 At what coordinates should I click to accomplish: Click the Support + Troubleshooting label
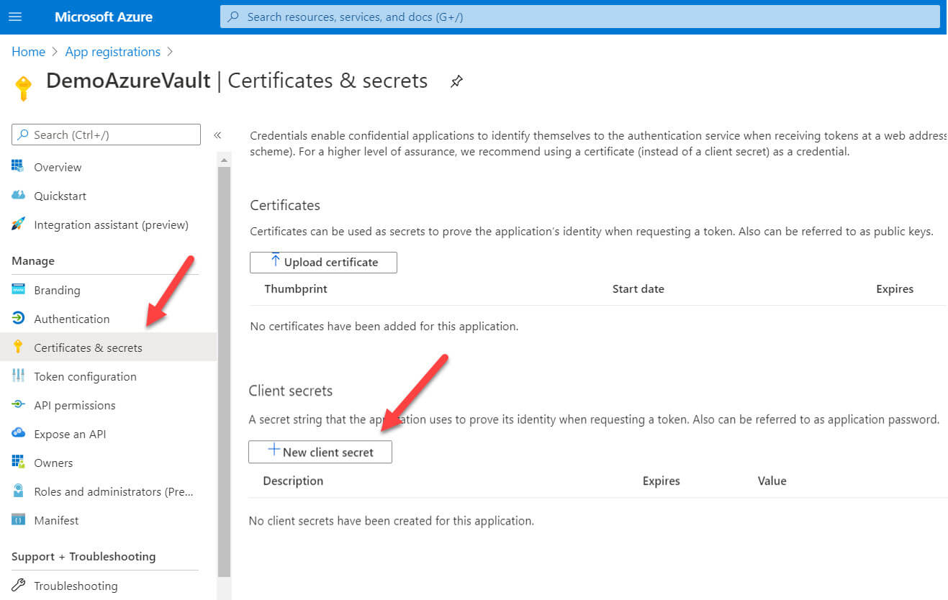click(x=83, y=556)
